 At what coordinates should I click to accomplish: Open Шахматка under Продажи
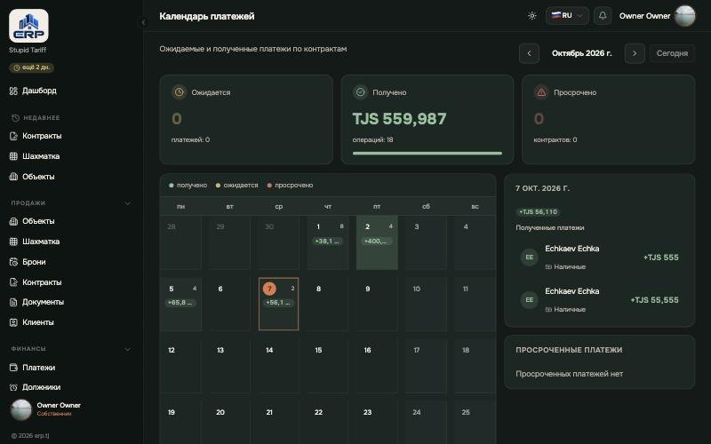(41, 242)
